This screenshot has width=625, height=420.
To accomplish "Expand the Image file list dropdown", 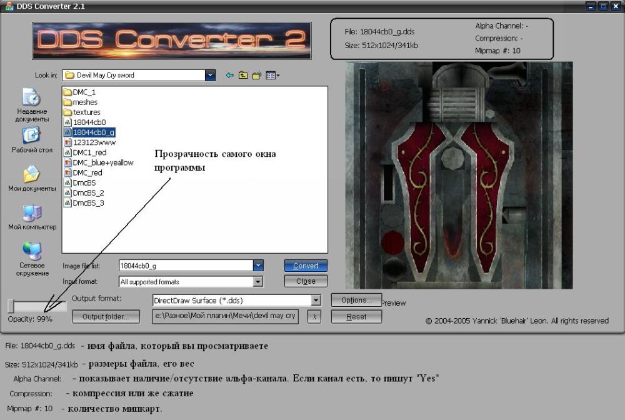I will (x=258, y=266).
